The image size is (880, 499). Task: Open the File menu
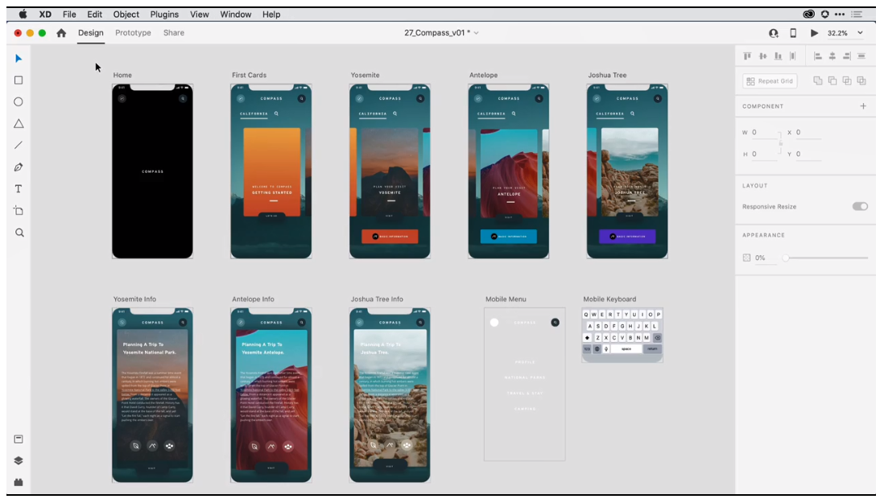coord(69,14)
